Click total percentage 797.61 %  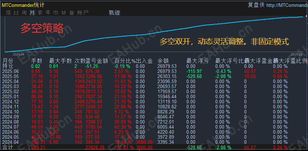tap(124, 147)
